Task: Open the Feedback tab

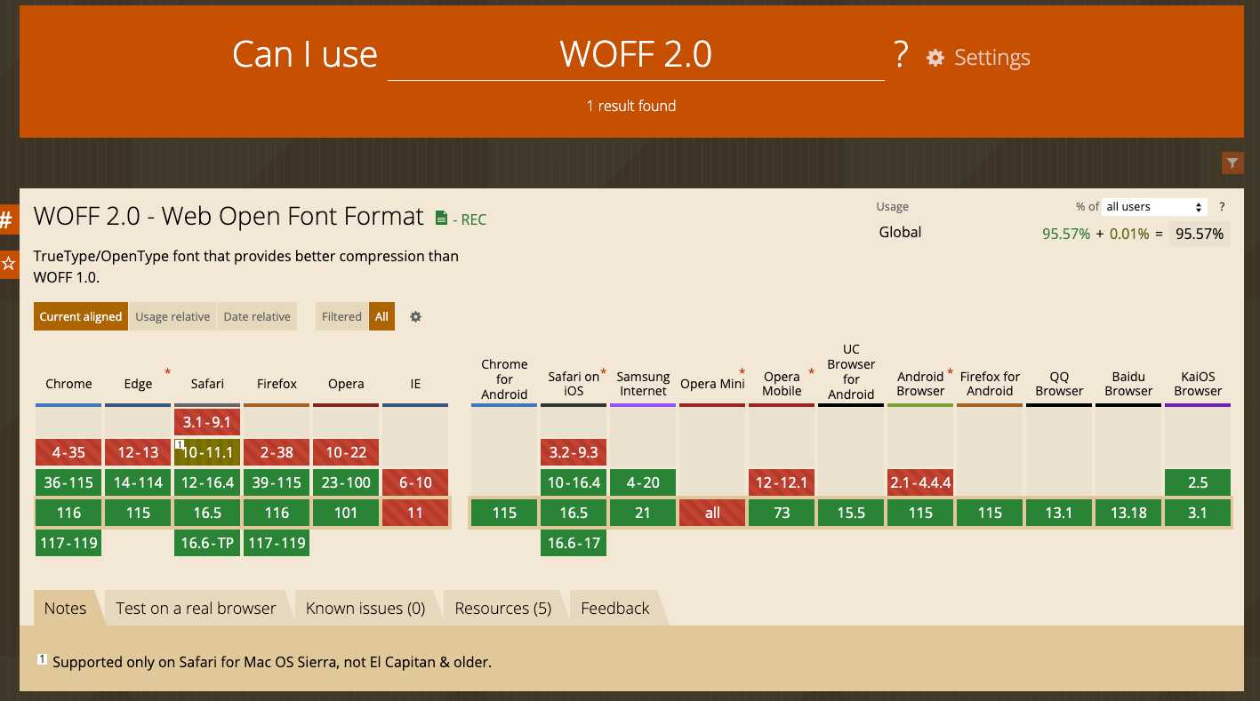Action: point(615,609)
